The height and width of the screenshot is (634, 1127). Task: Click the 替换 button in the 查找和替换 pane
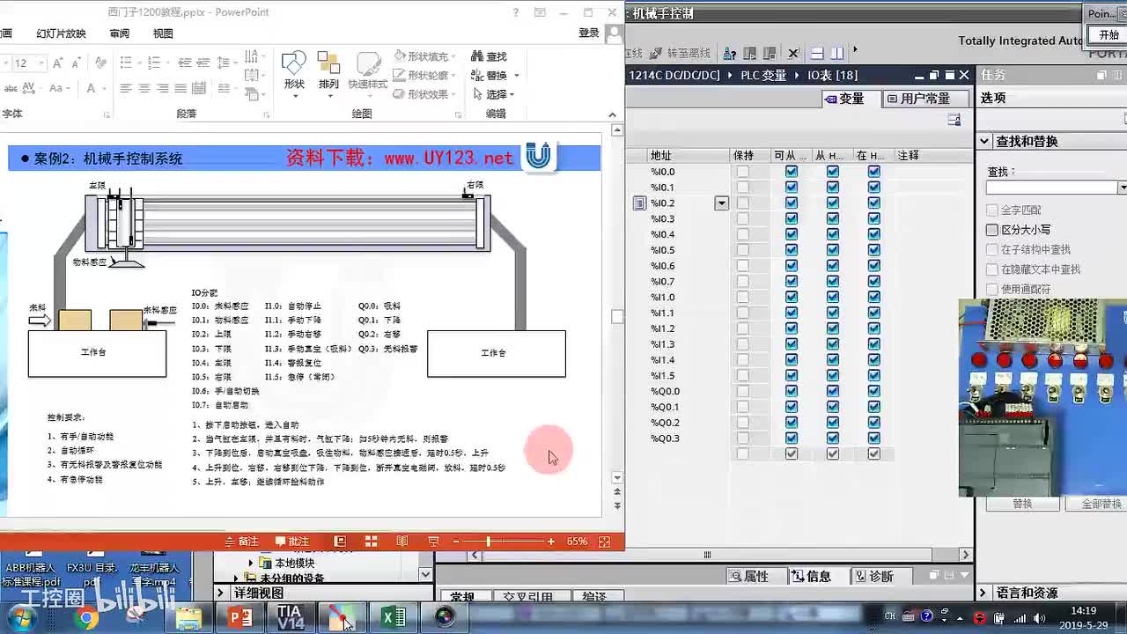1022,504
